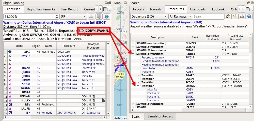This screenshot has height=121, width=254.
Task: Click the help icon in Flight Planning
Action: click(x=107, y=17)
